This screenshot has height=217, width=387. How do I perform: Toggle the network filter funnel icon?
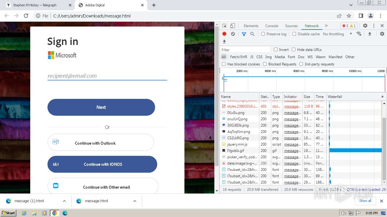coord(244,34)
